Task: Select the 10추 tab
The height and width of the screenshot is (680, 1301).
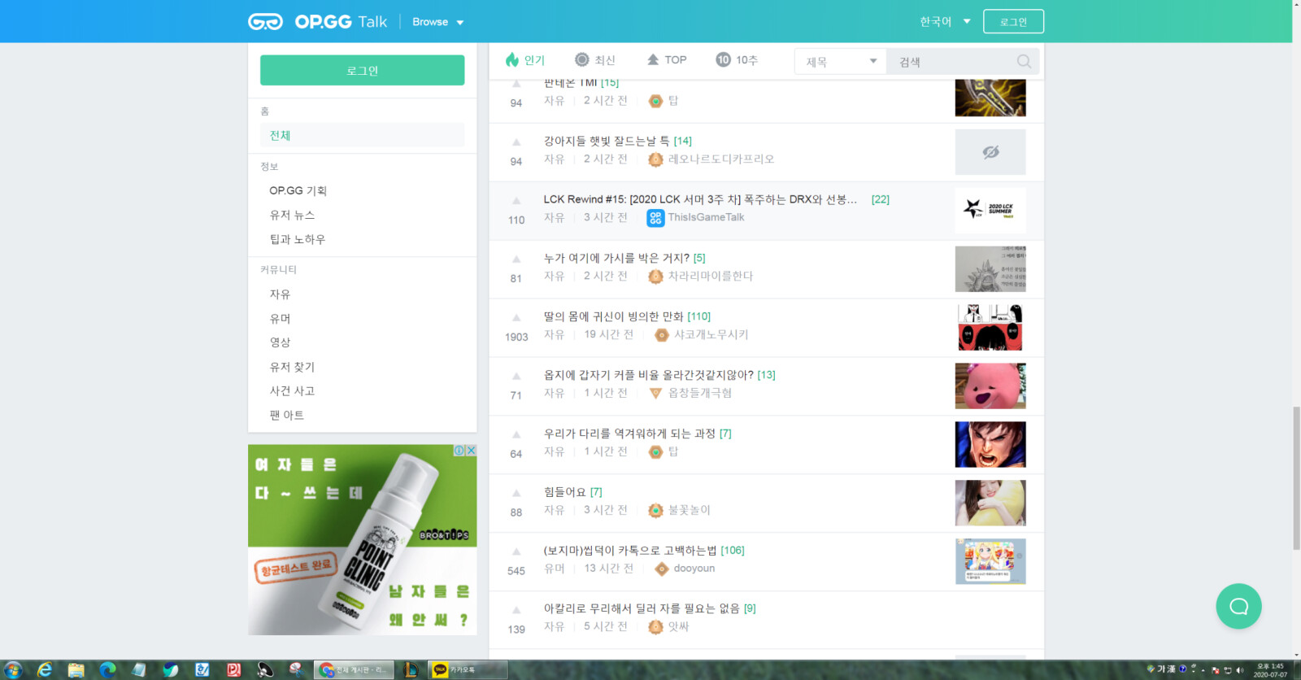Action: (x=737, y=60)
